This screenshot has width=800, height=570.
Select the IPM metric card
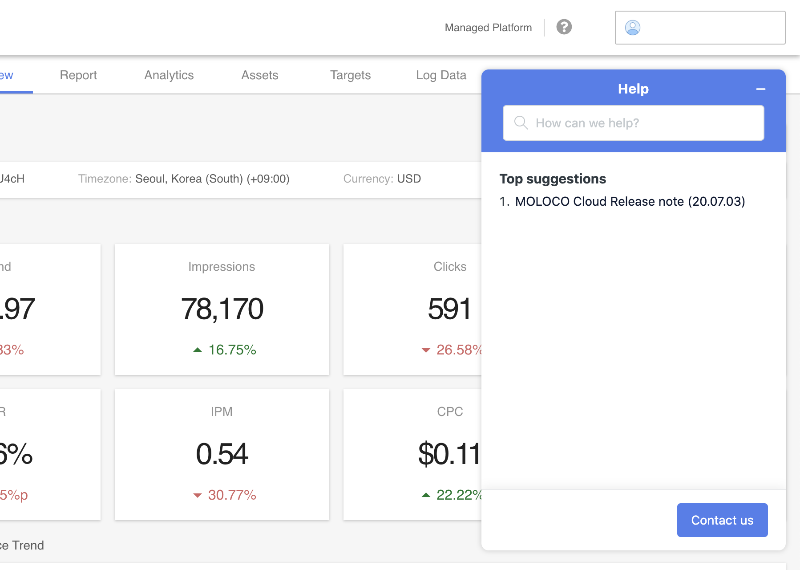pos(222,454)
